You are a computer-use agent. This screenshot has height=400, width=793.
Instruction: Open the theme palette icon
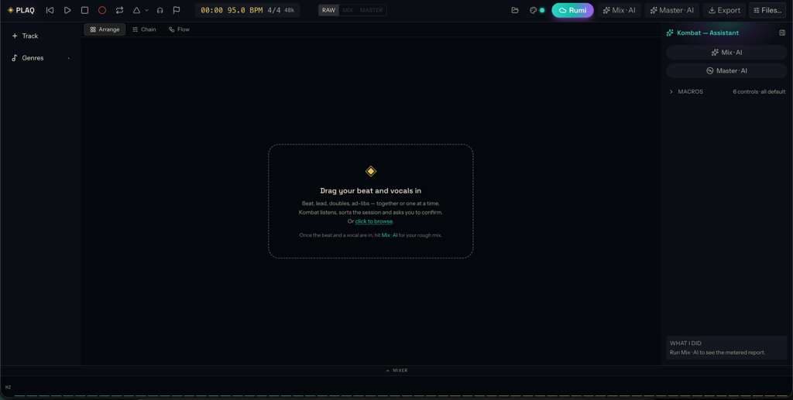pyautogui.click(x=533, y=10)
